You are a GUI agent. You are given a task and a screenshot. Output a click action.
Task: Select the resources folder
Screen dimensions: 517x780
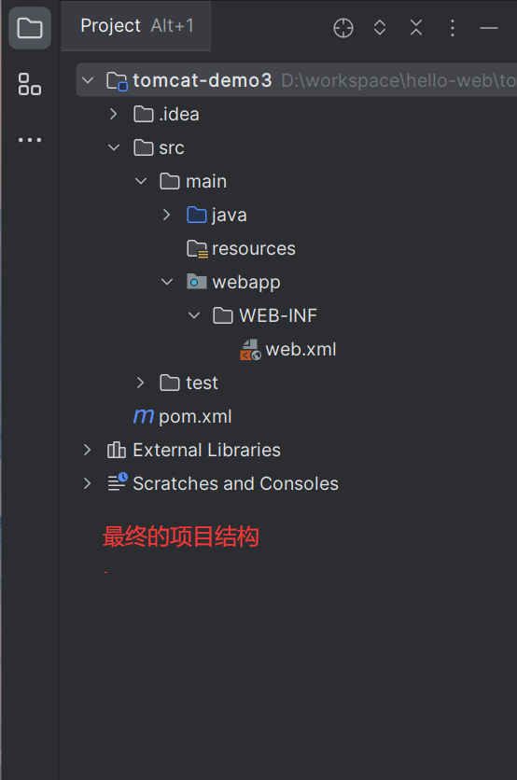coord(241,249)
